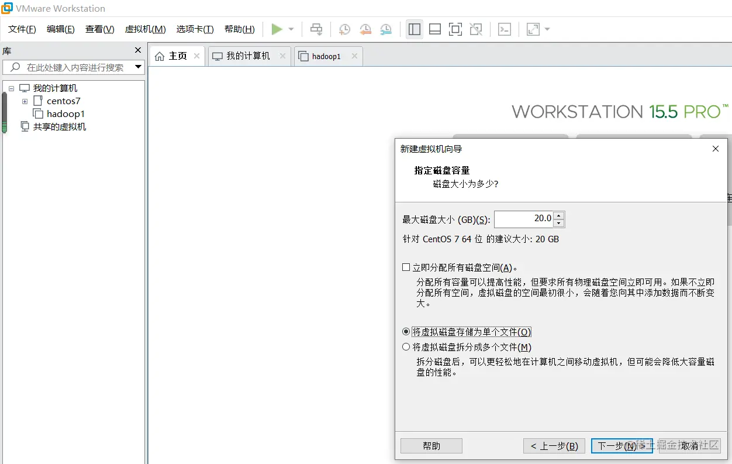Click the monitor icon on 我的计算机 tab
This screenshot has height=464, width=732.
[217, 56]
